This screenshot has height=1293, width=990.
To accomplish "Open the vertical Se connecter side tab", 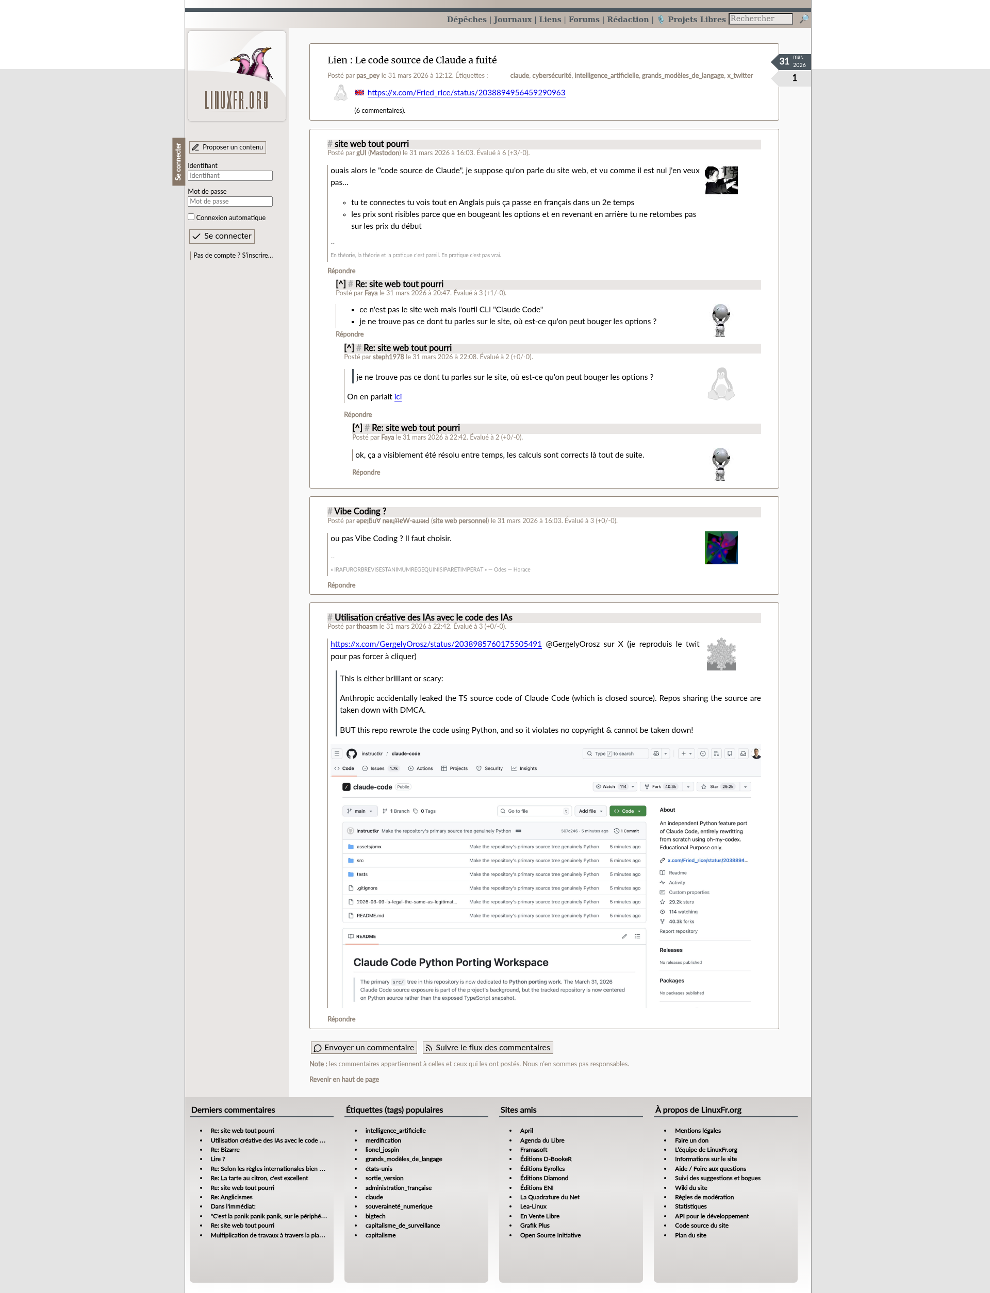I will coord(178,162).
